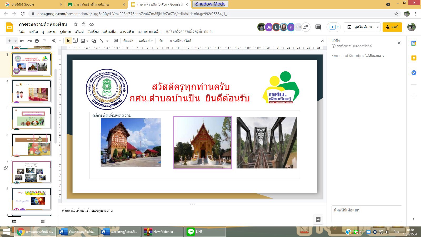Switch to filmstrip view
The width and height of the screenshot is (421, 237).
click(14, 221)
